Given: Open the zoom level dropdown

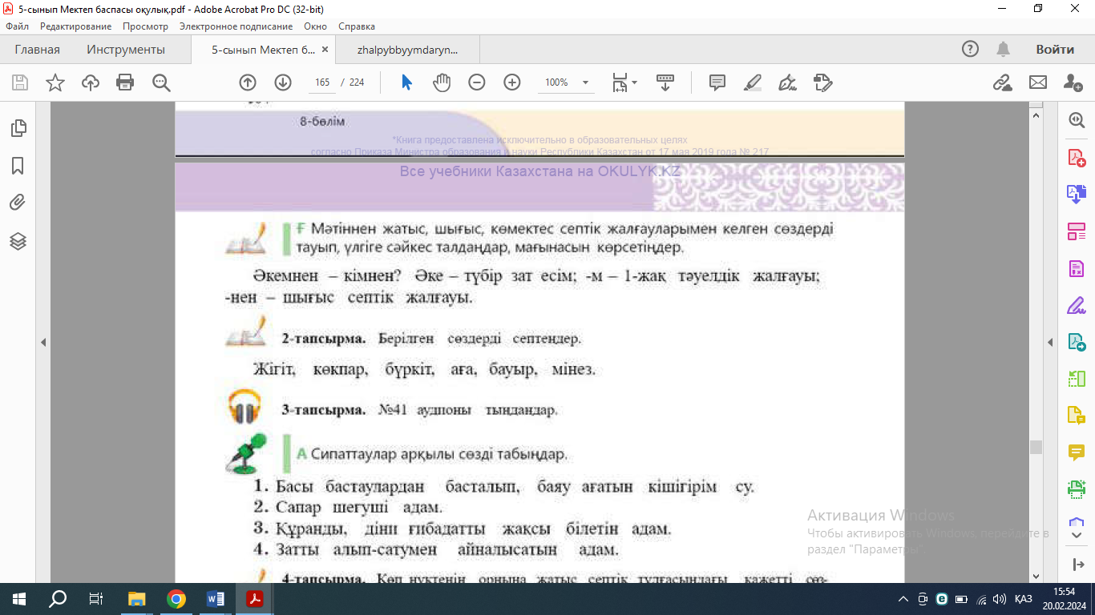Looking at the screenshot, I should (586, 82).
